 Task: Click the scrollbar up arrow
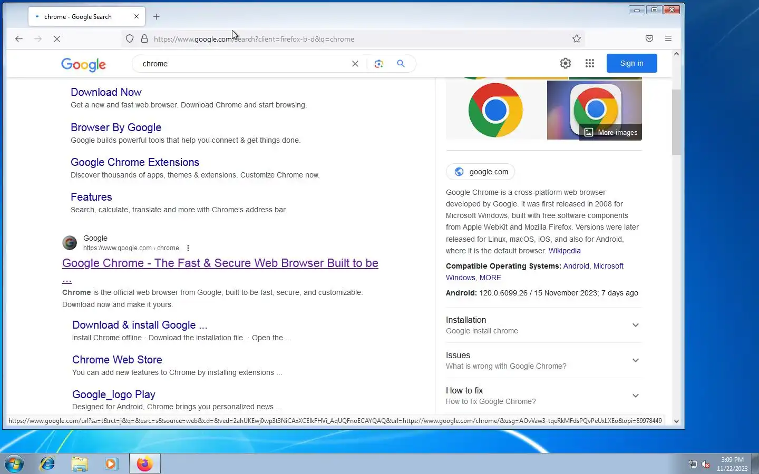click(x=676, y=54)
